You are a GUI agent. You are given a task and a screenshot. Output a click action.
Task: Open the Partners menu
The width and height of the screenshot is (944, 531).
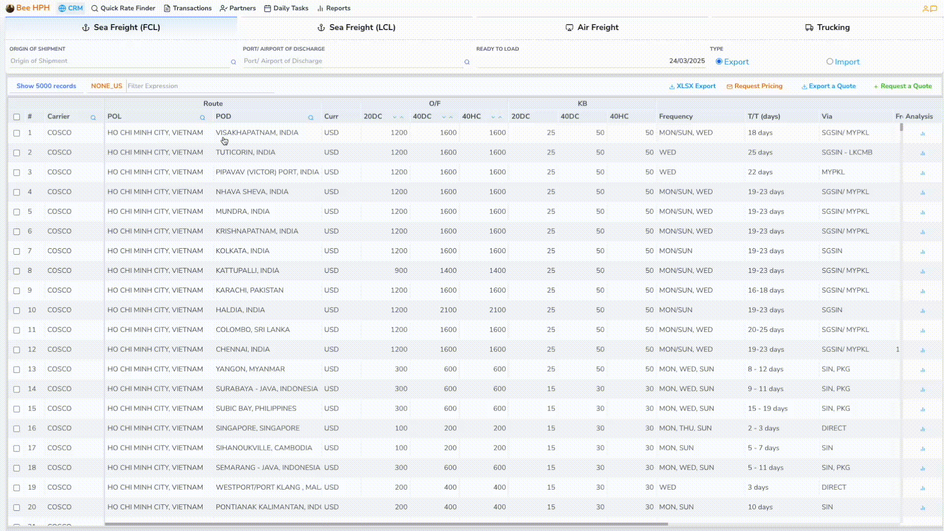point(238,8)
